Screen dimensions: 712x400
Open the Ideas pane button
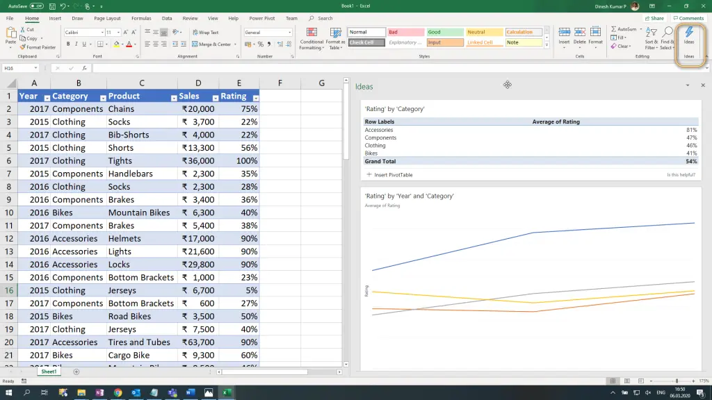coord(689,36)
